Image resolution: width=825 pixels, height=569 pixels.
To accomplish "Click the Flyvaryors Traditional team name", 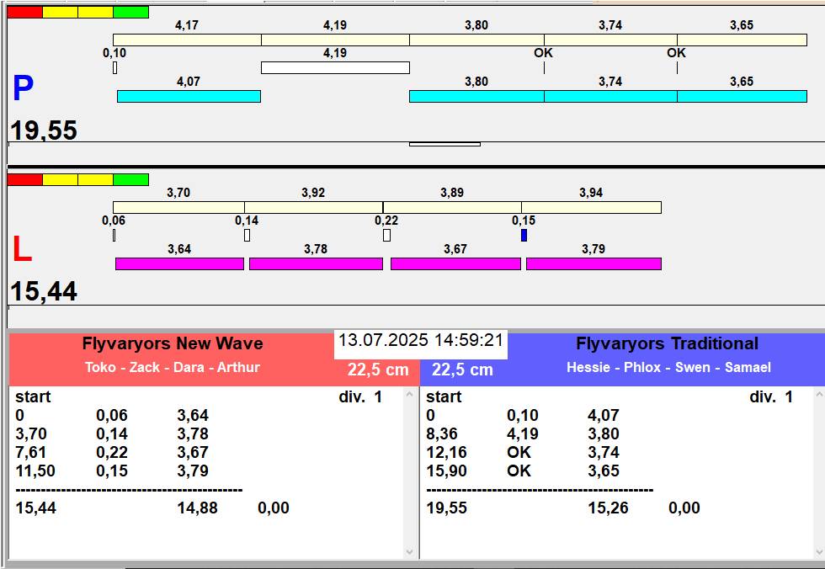I will pos(667,344).
